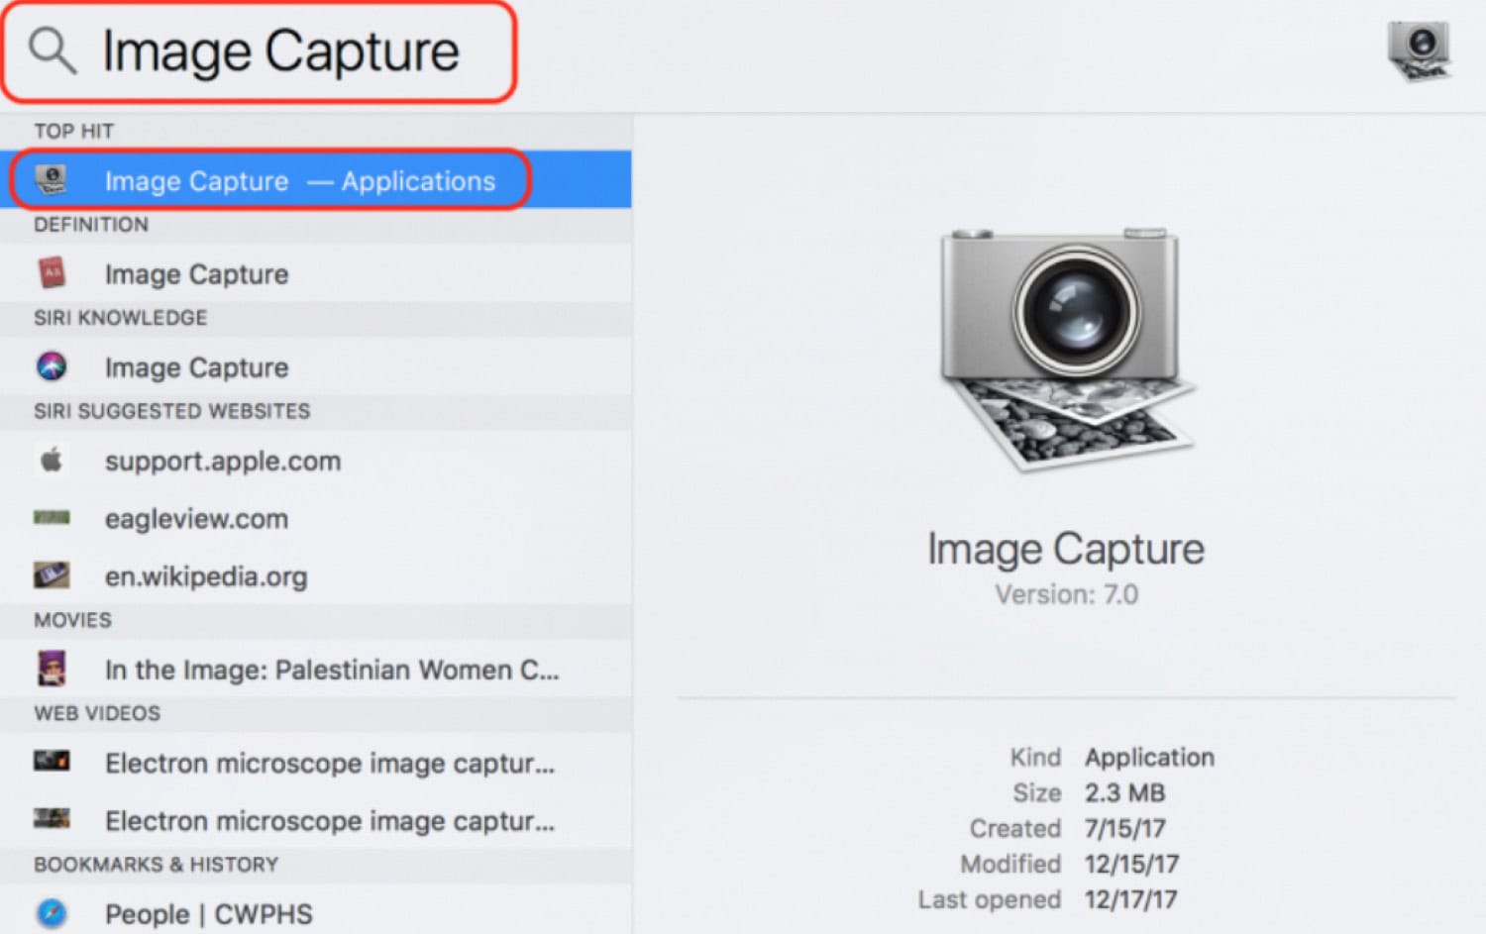Open Image Capture — Applications top hit

[316, 180]
